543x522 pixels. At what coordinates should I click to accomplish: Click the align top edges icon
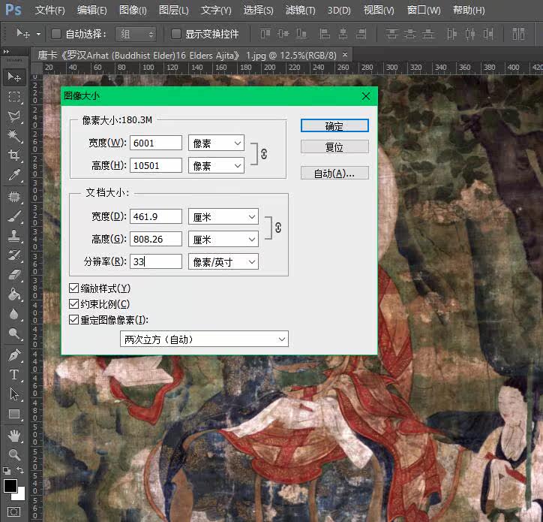pyautogui.click(x=265, y=34)
